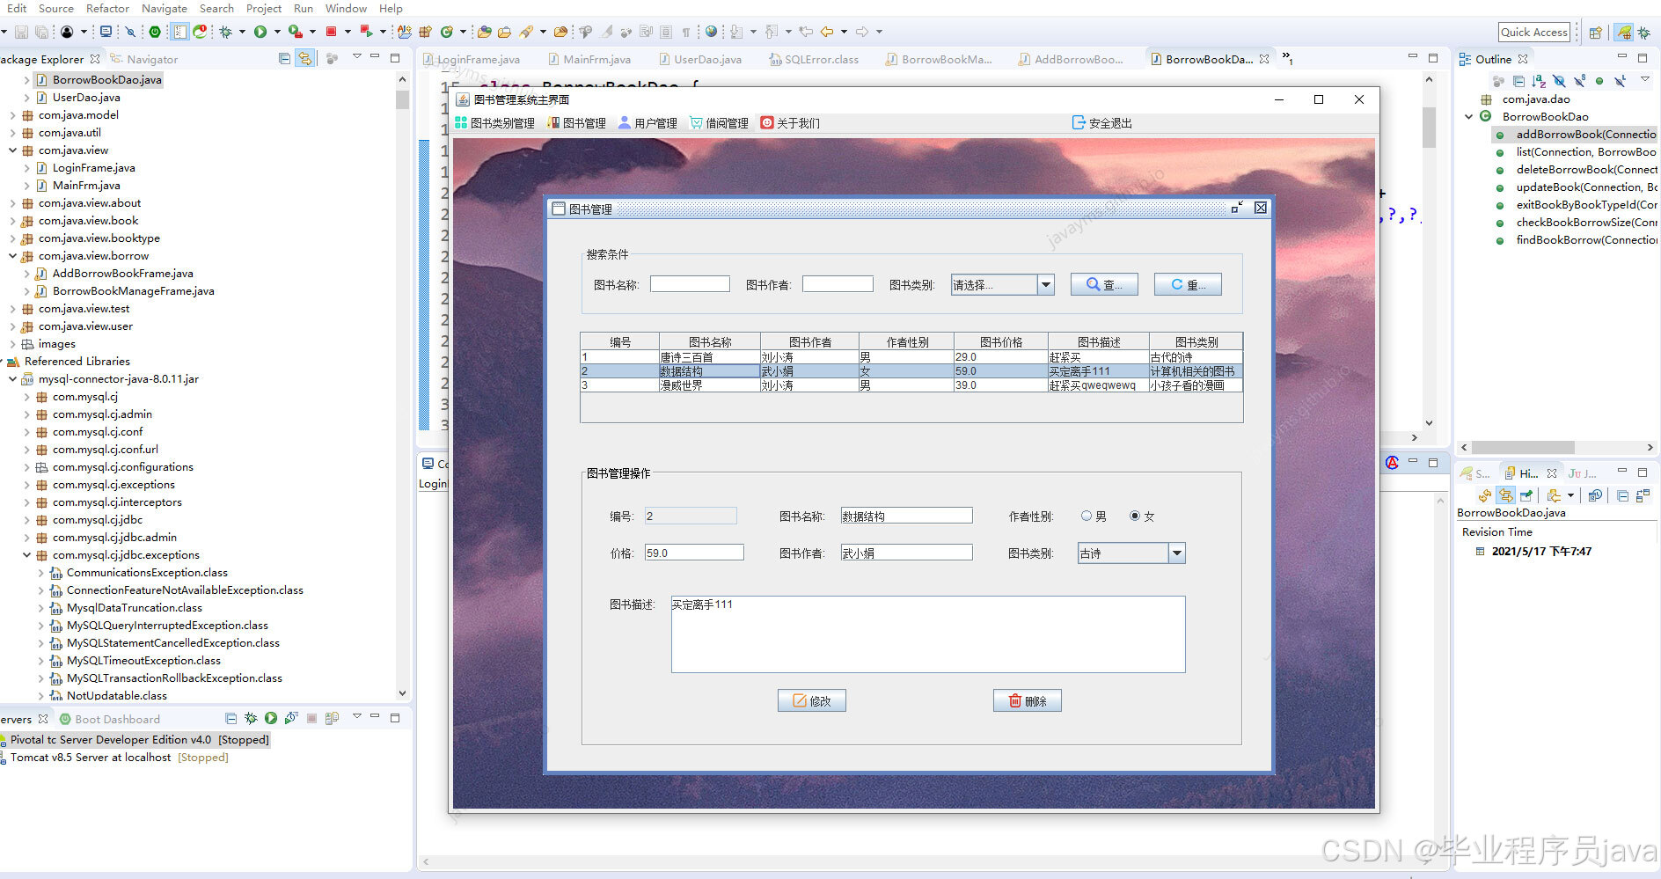Click 安全退出 in the main menu
Viewport: 1661px width, 879px height.
coord(1101,123)
